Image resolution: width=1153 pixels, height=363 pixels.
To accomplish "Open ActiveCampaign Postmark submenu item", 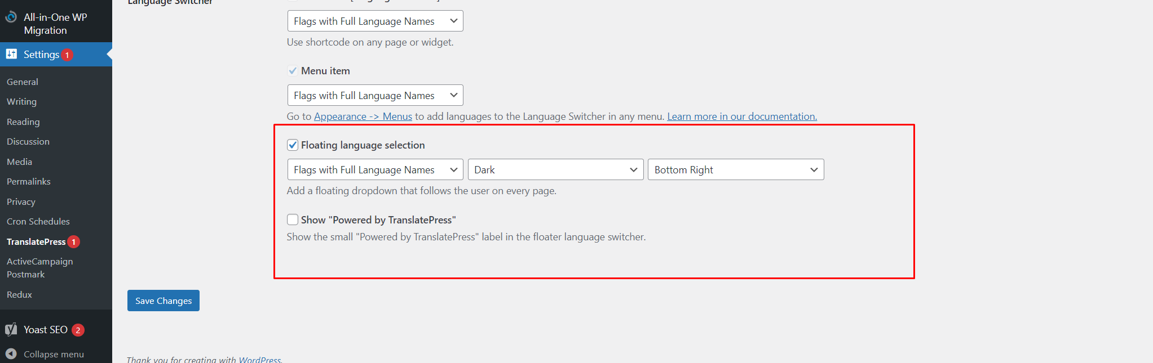I will coord(39,268).
